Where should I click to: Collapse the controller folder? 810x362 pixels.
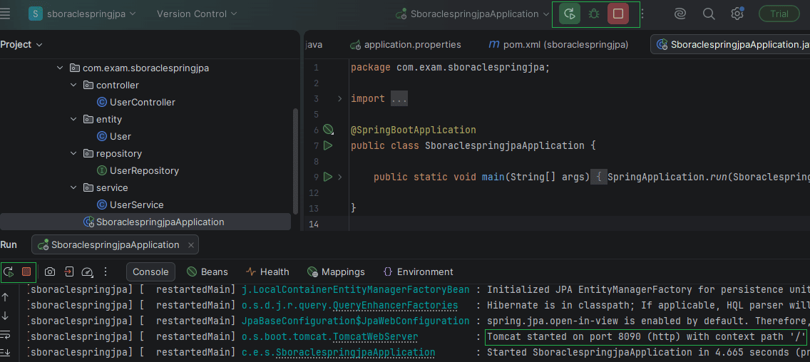73,85
